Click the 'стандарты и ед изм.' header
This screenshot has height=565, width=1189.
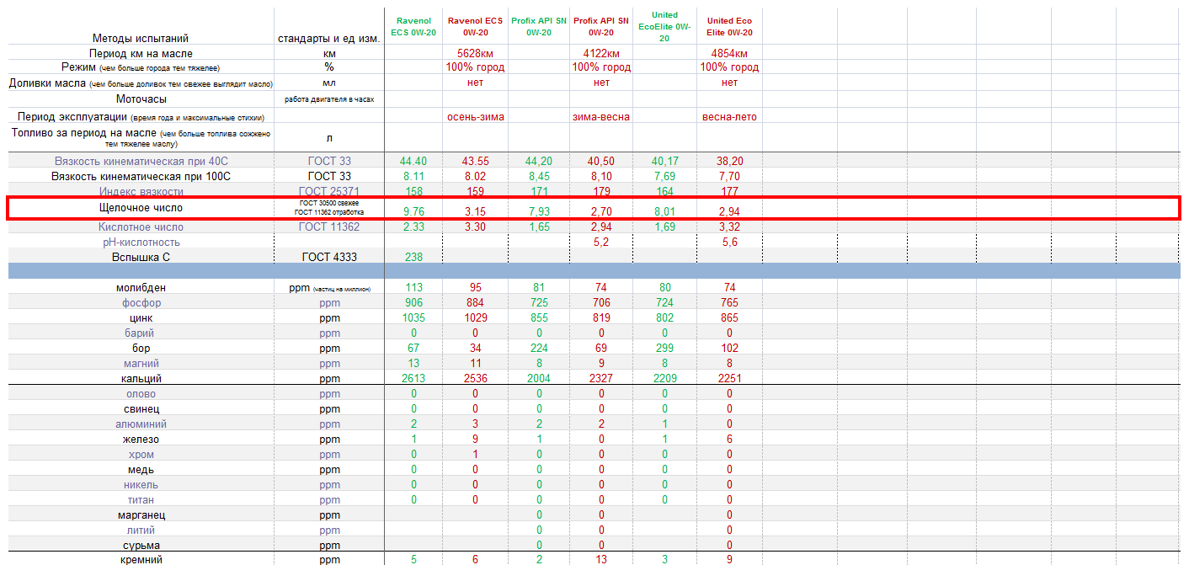click(328, 39)
